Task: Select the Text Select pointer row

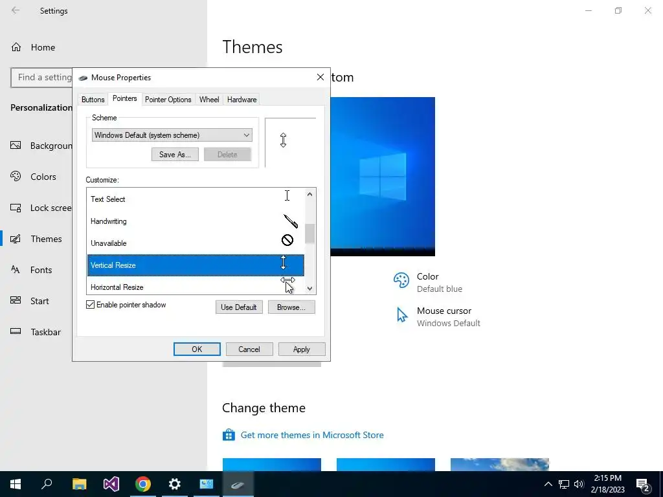Action: tap(196, 199)
